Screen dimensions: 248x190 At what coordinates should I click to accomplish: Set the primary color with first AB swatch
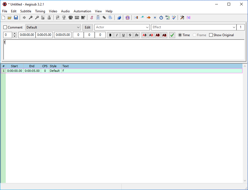(x=144, y=35)
